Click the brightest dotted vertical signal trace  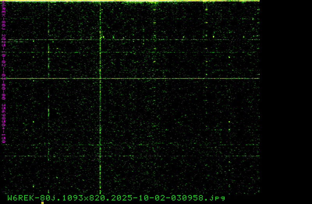tap(101, 117)
